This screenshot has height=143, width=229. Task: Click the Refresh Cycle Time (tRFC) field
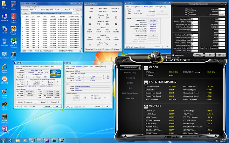click(x=195, y=37)
